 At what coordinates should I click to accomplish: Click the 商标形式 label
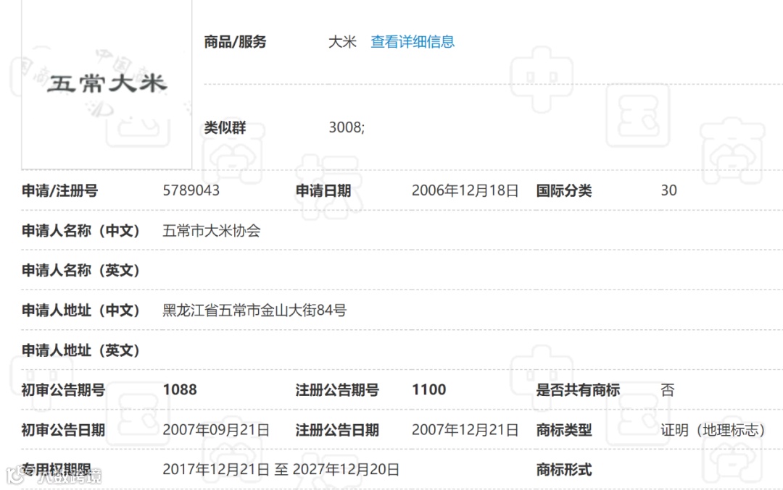564,469
